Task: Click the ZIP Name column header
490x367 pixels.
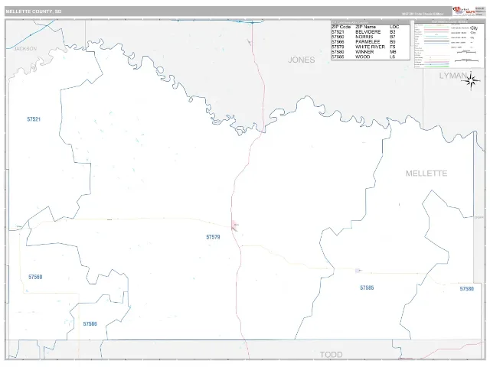Action: 366,27
